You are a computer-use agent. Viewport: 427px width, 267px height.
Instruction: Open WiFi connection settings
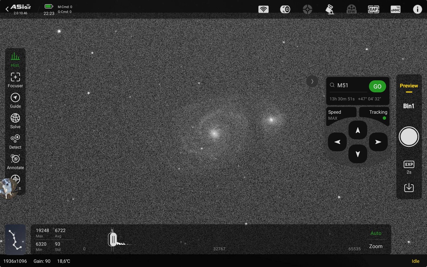(x=263, y=9)
